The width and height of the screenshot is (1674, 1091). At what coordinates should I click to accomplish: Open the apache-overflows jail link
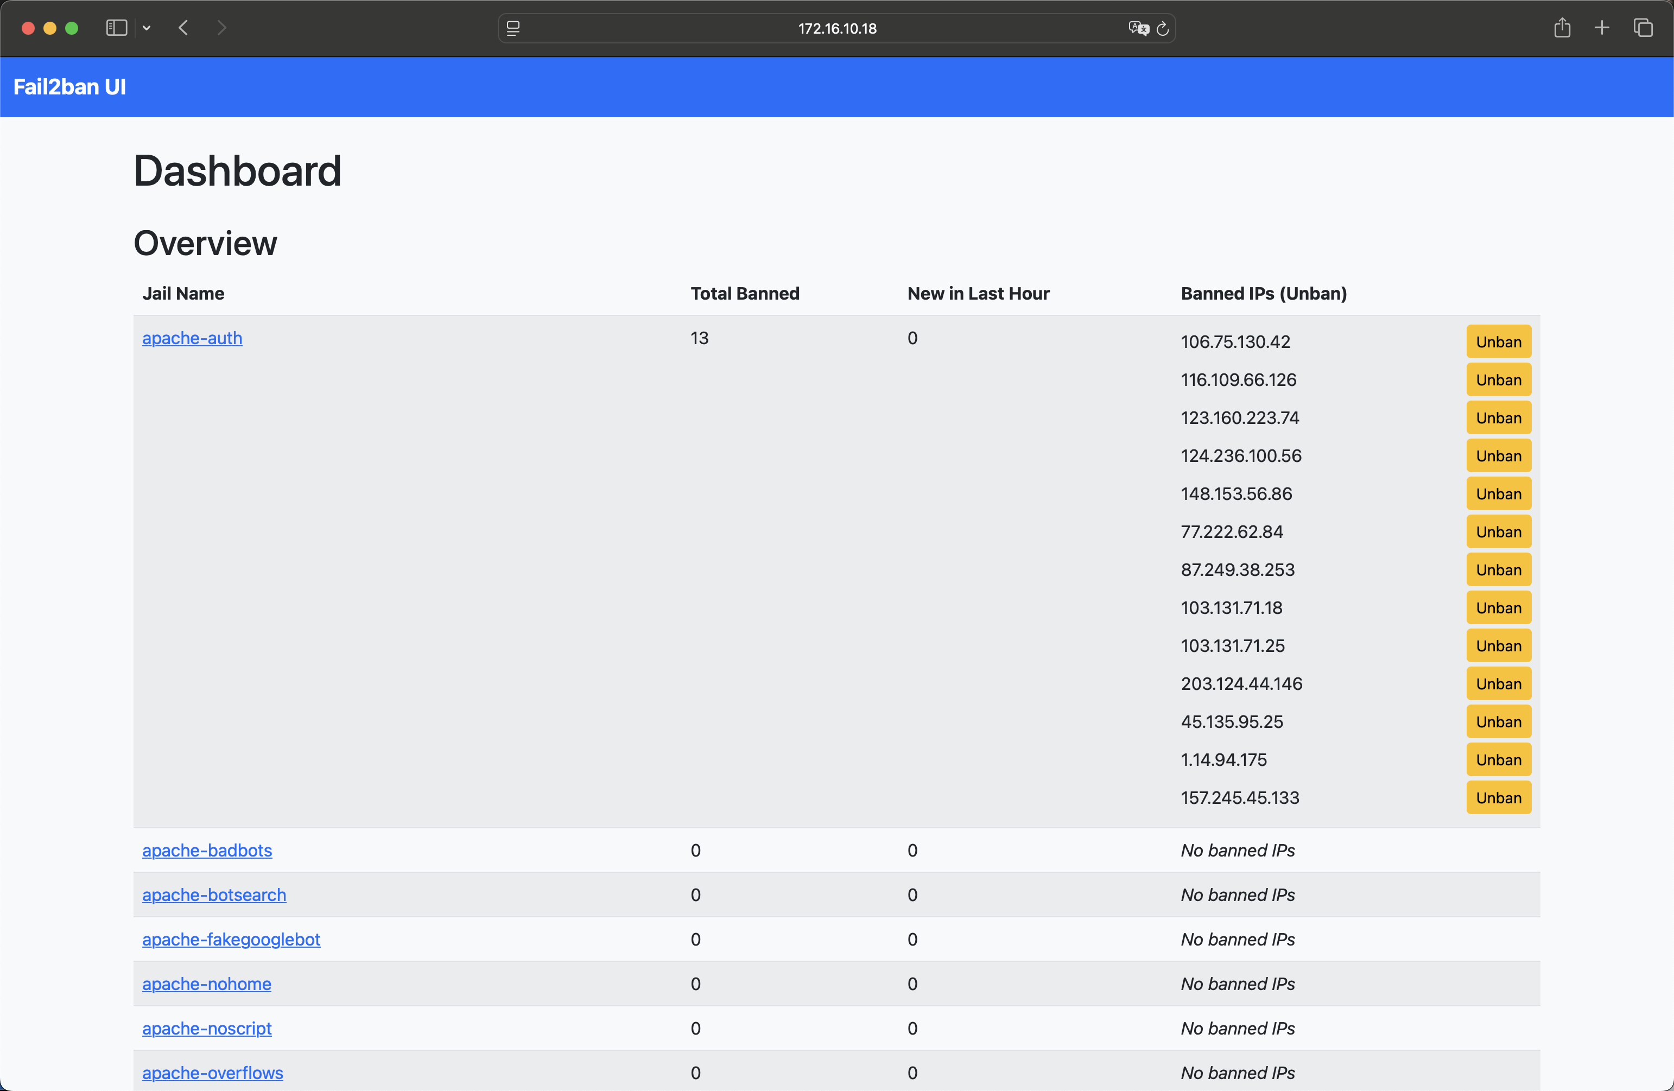coord(212,1073)
